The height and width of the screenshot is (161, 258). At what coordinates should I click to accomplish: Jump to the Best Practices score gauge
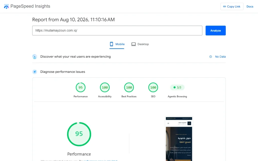[x=129, y=87]
